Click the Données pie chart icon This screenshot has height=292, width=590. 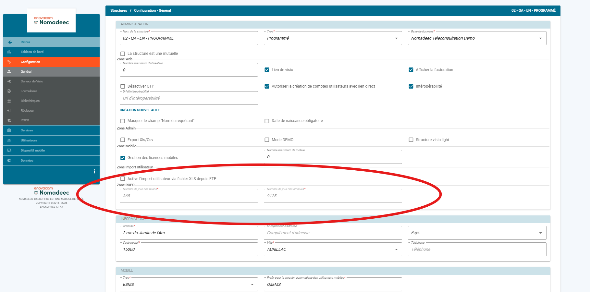point(9,161)
